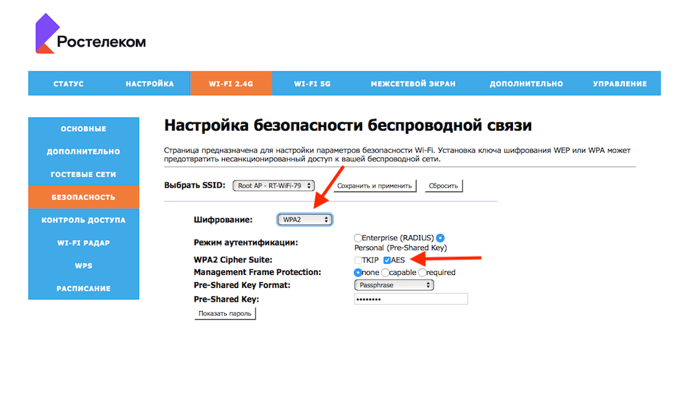Enable the TKIP cipher checkbox
Image resolution: width=680 pixels, height=413 pixels.
pos(358,260)
